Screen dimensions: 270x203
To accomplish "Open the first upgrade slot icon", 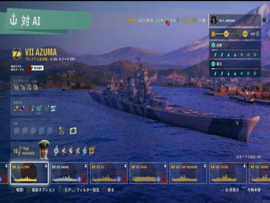I will pos(16,88).
